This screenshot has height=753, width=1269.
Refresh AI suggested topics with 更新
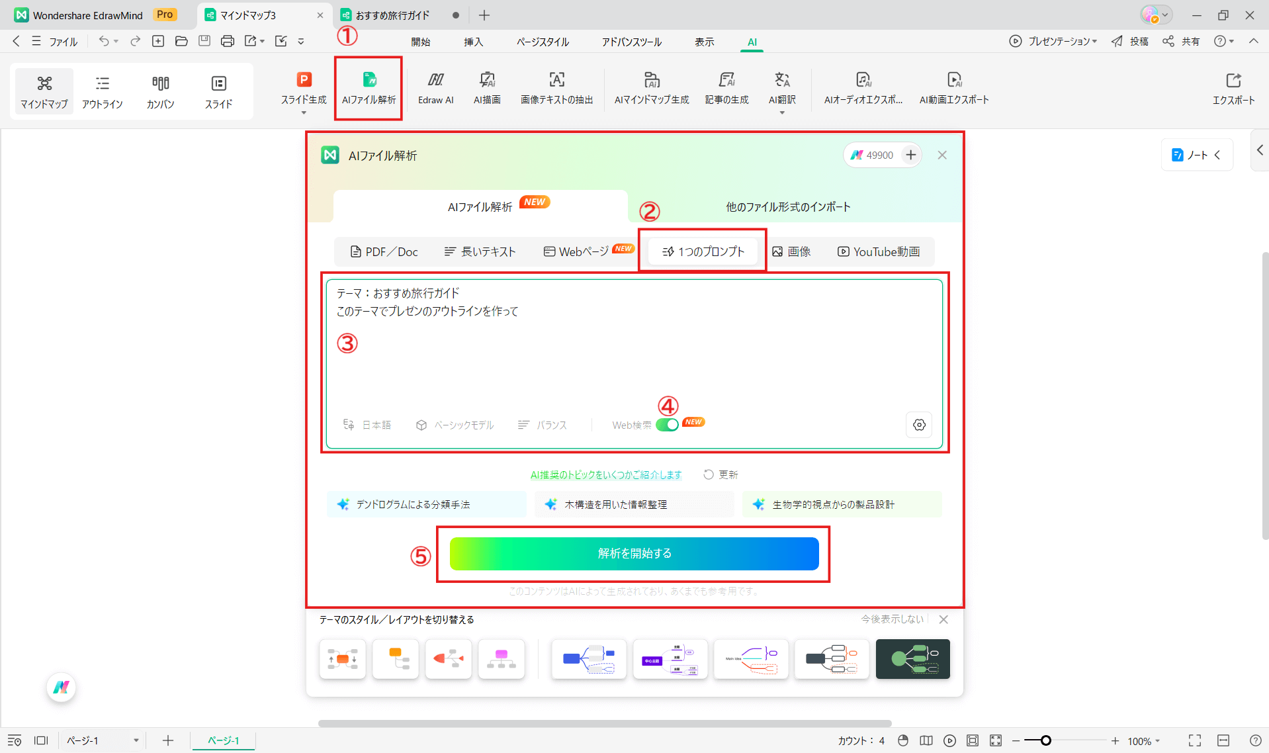point(721,474)
